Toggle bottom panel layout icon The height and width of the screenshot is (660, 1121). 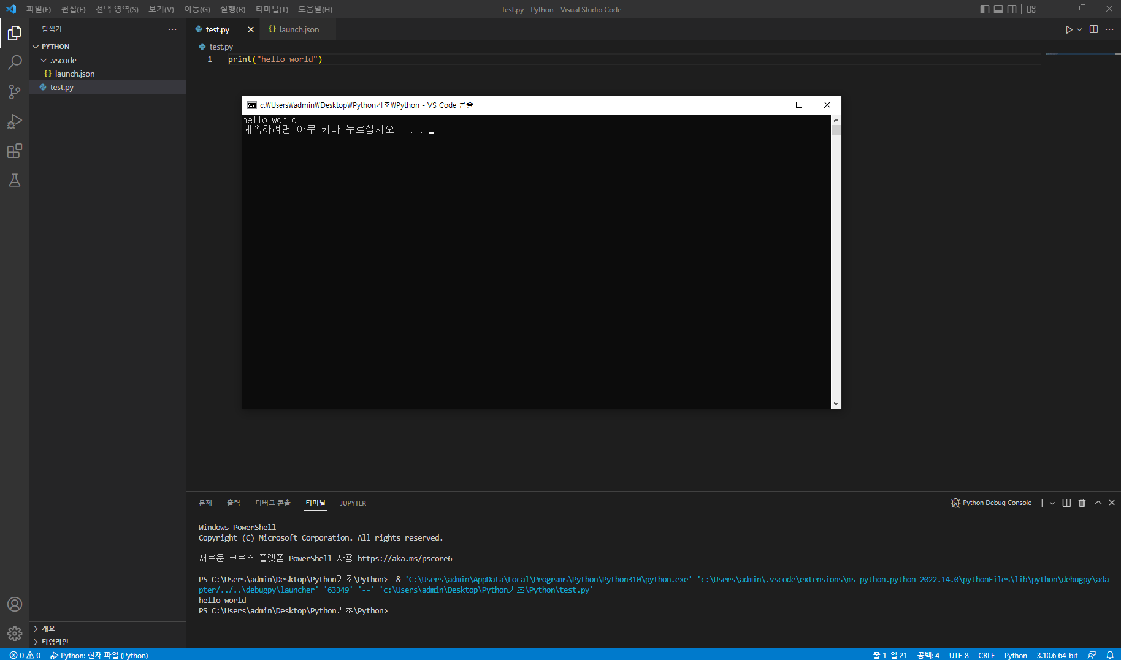(998, 9)
